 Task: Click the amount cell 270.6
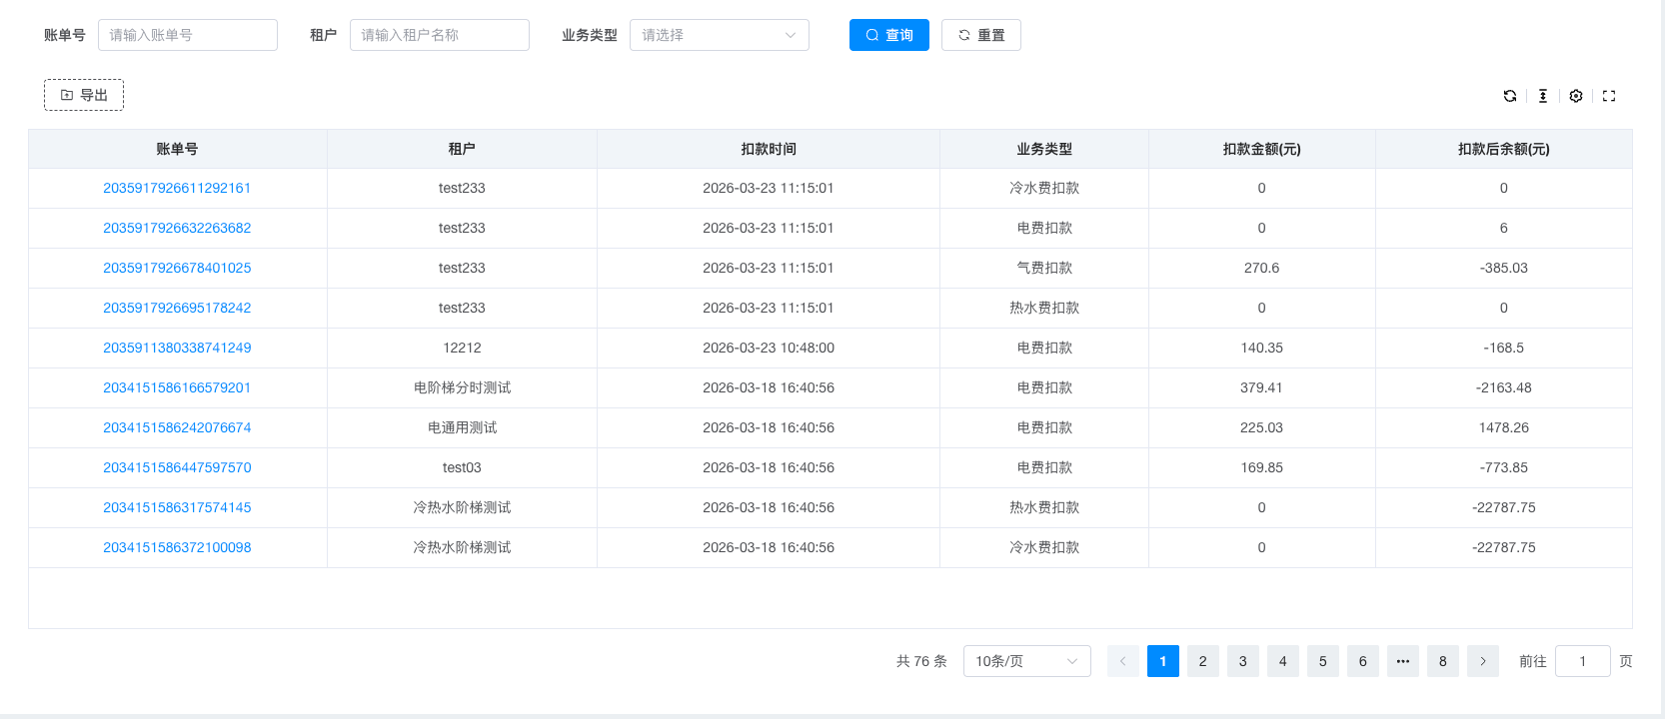(1262, 268)
